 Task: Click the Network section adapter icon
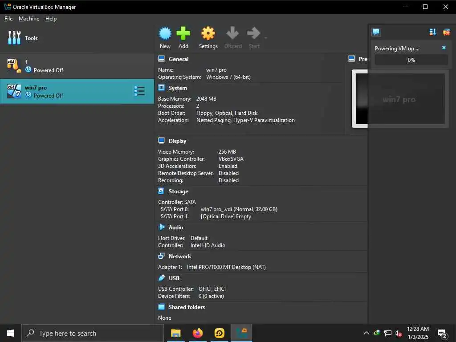click(x=161, y=256)
